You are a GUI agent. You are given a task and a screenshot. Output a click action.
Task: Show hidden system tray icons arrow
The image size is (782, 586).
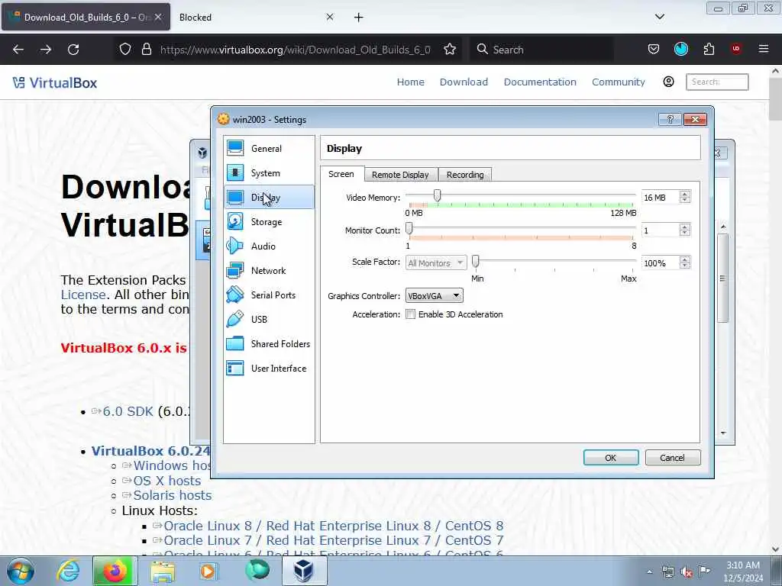click(x=649, y=572)
